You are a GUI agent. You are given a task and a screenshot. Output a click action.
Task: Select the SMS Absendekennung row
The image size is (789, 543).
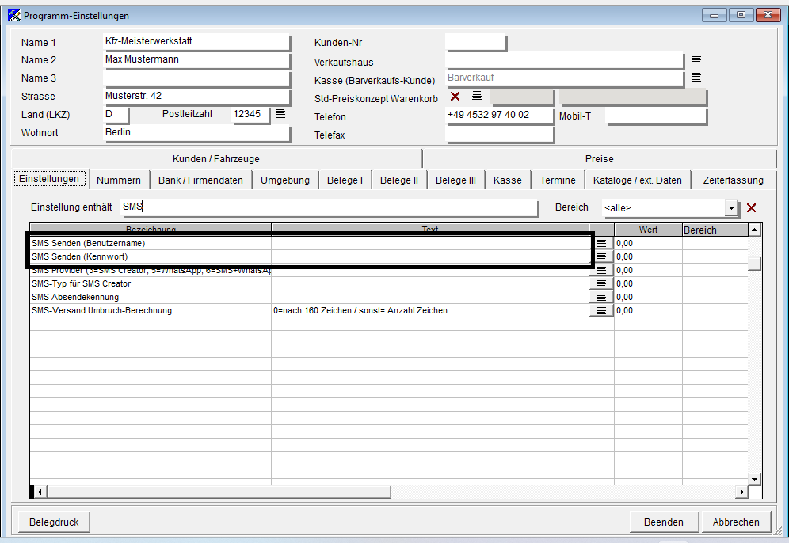coord(388,297)
